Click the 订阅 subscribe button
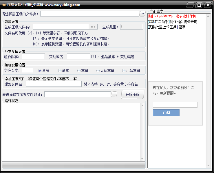The image size is (214, 173). 166,113
